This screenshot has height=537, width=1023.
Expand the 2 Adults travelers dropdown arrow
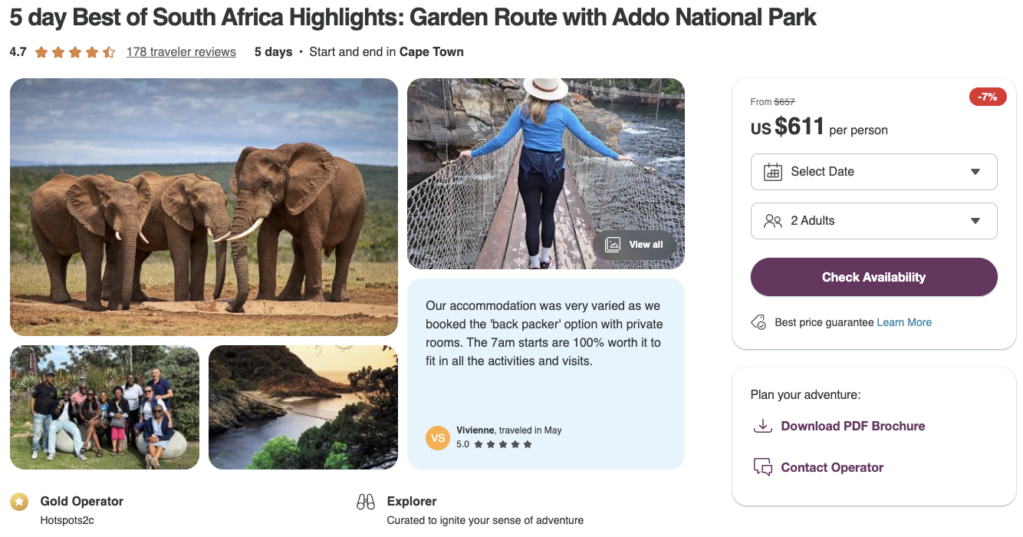975,221
